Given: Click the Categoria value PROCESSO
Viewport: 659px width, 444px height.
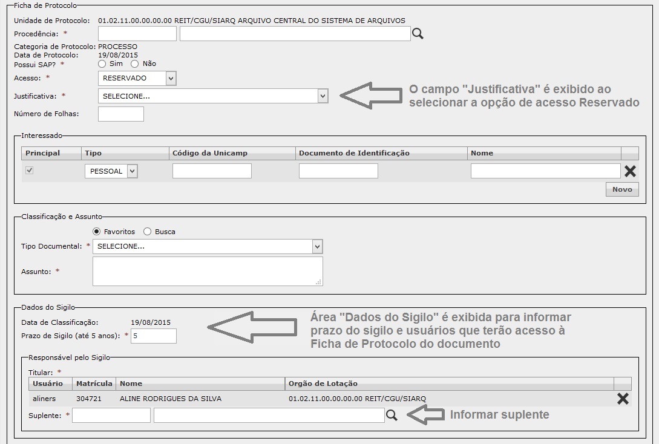Looking at the screenshot, I should point(117,47).
